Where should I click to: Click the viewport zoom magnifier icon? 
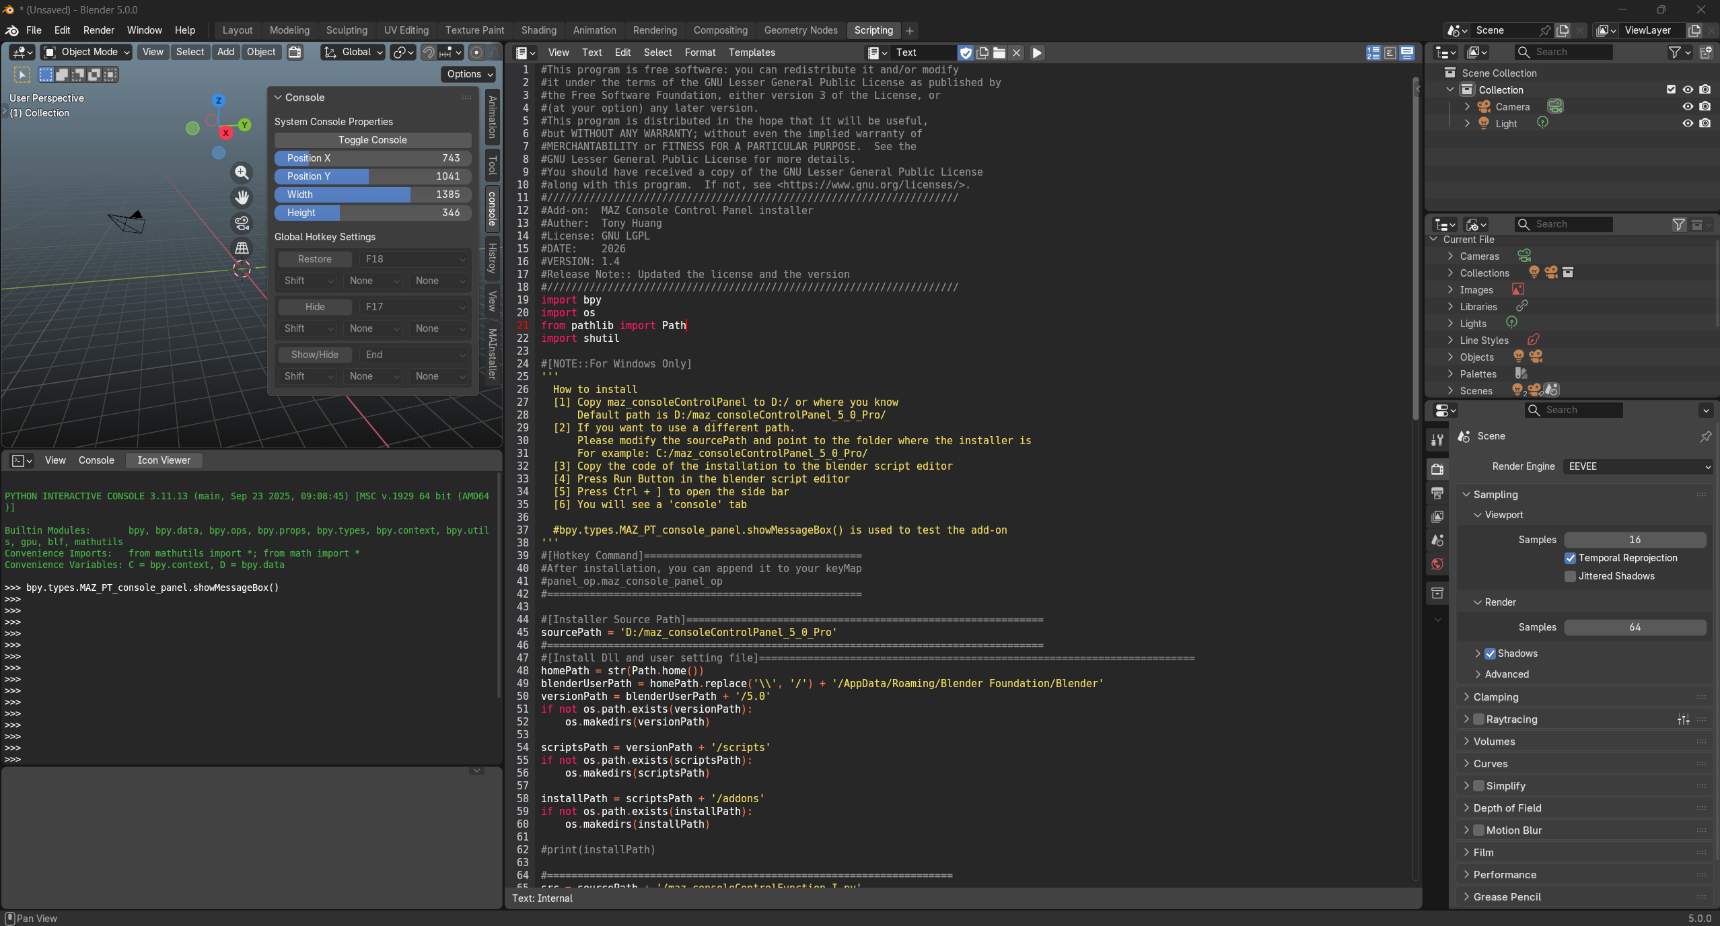tap(242, 173)
